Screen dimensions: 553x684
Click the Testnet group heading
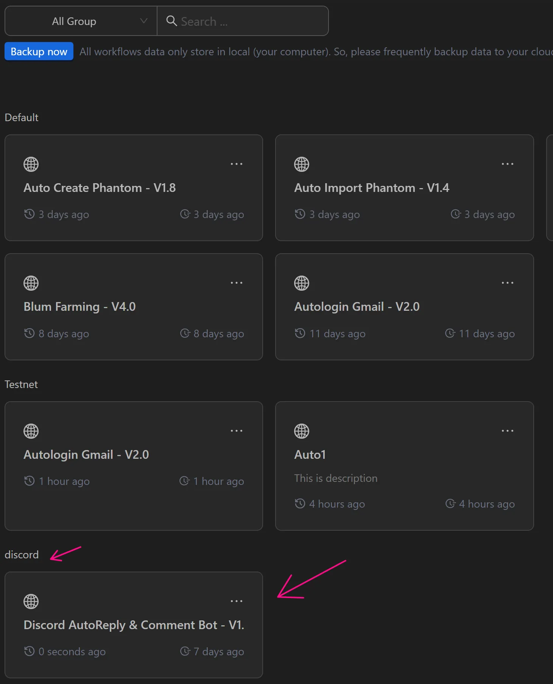(x=22, y=384)
